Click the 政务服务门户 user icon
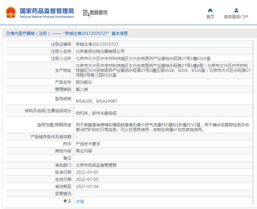Screen dimensions: 257x209 [x=236, y=10]
